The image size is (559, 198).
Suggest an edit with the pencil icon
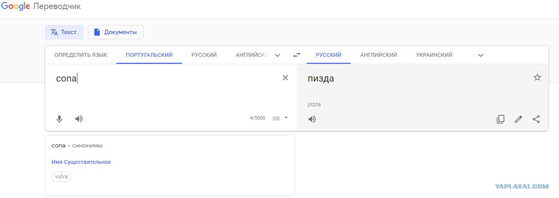[519, 119]
